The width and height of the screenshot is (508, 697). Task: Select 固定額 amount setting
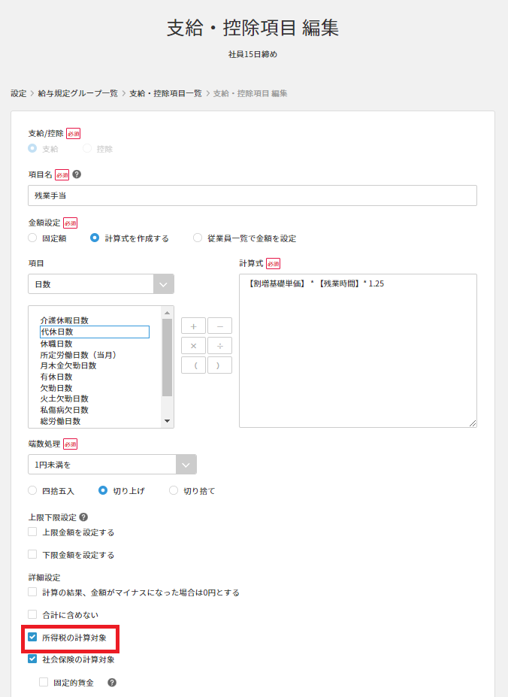[32, 238]
